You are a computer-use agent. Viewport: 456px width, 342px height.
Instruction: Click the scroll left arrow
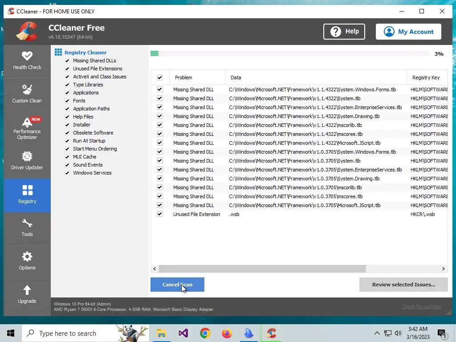[155, 269]
